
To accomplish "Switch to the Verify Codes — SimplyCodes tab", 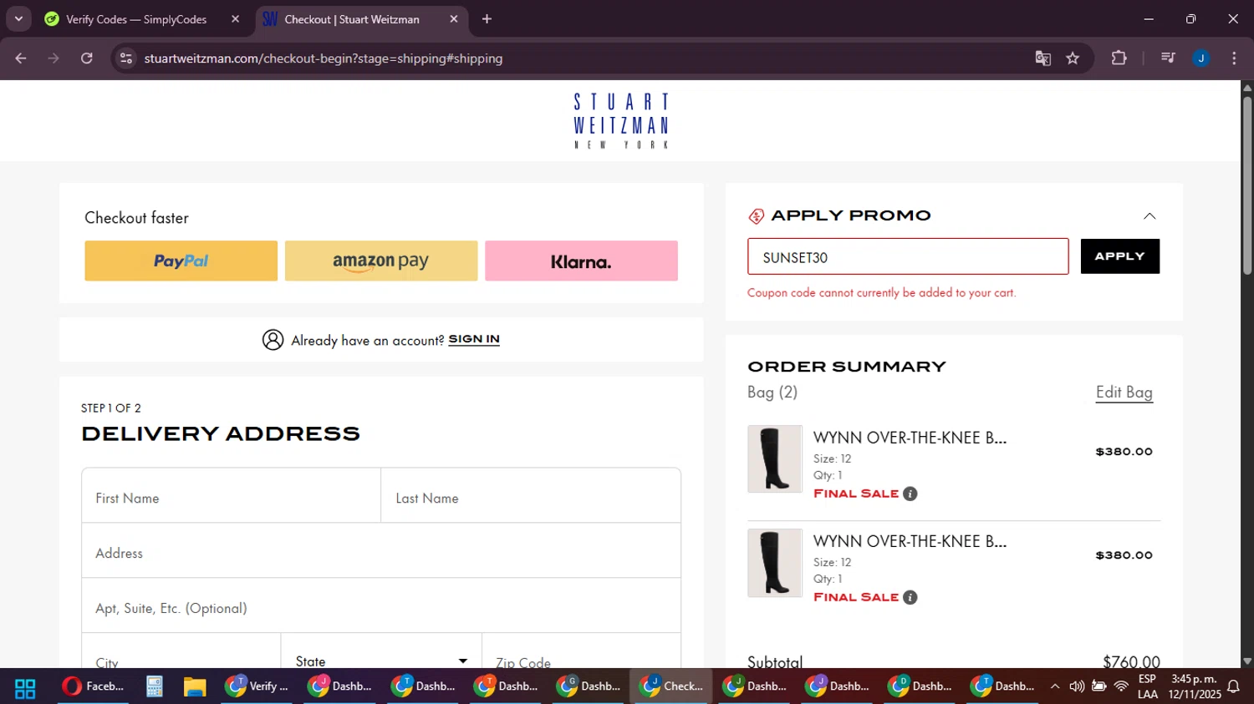I will pos(136,19).
